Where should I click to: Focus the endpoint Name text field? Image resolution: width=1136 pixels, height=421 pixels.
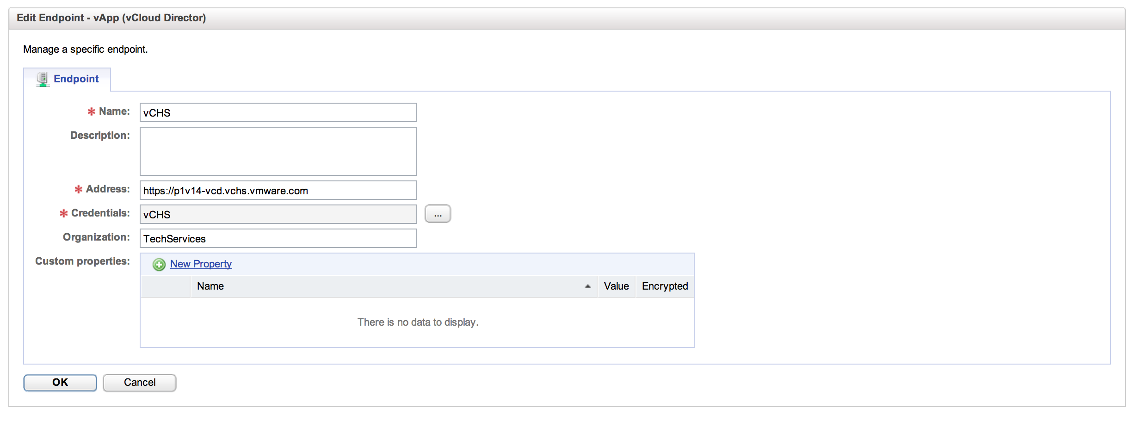tap(278, 113)
